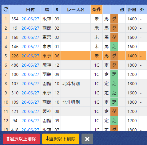The image size is (147, 145).
Task: Open date link 20-06/27 in row 12
Action: [x=30, y=121]
